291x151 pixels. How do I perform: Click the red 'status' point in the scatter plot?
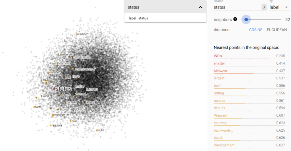55,89
